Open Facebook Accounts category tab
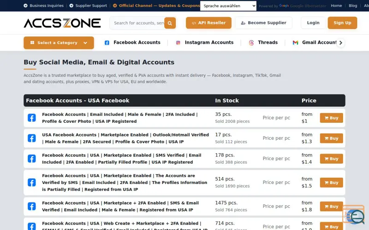 [x=132, y=42]
